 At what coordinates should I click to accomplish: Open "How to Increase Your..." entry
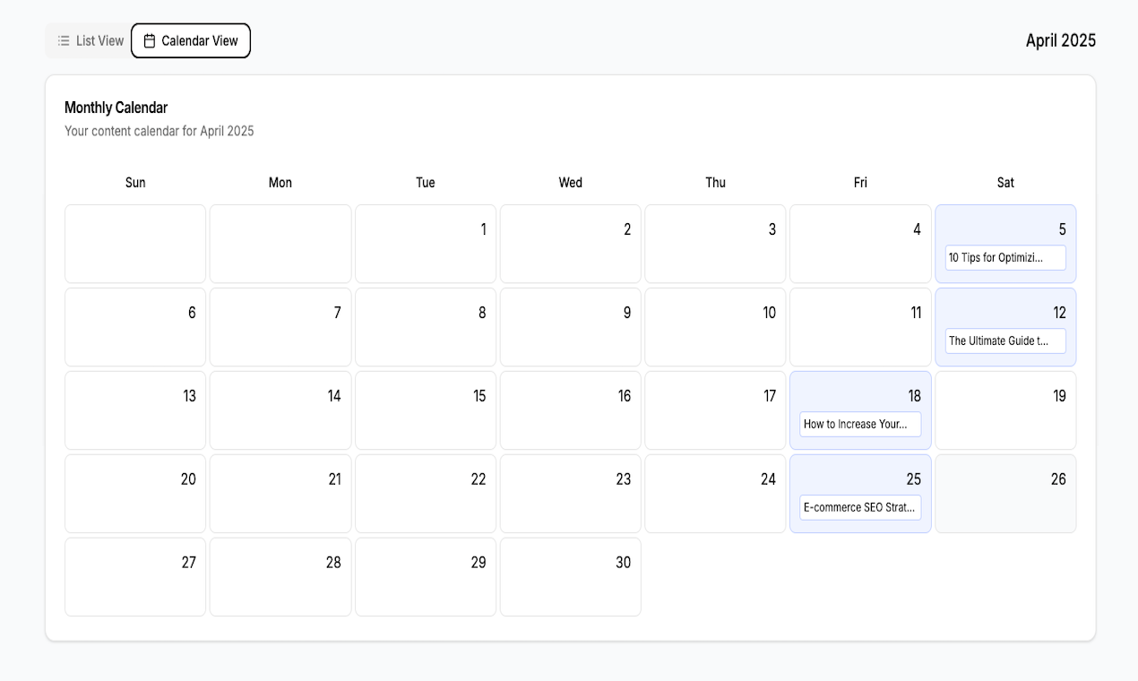pyautogui.click(x=860, y=424)
